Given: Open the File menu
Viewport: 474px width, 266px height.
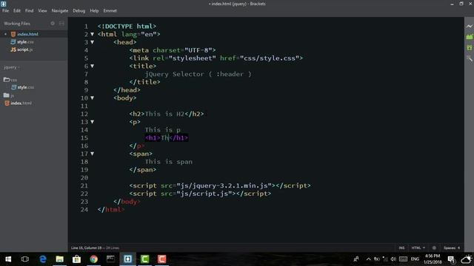Looking at the screenshot, I should tap(5, 10).
